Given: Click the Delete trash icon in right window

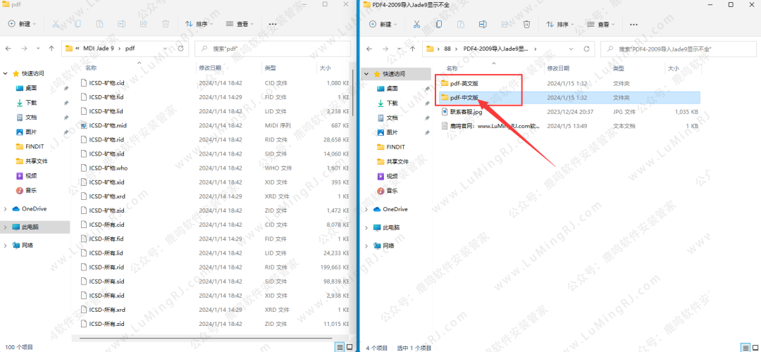Looking at the screenshot, I should click(x=526, y=24).
